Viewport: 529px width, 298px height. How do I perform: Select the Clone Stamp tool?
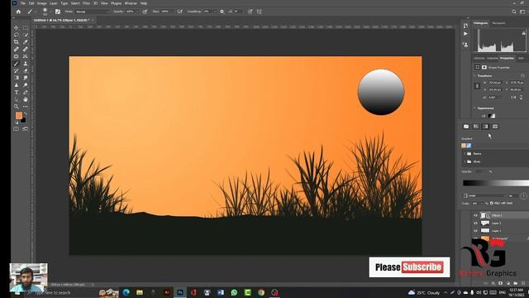26,64
